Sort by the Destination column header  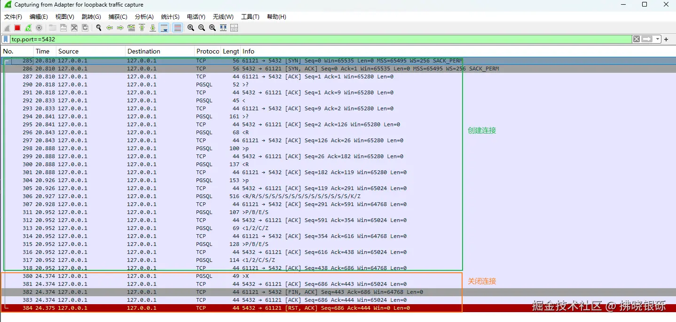[160, 51]
